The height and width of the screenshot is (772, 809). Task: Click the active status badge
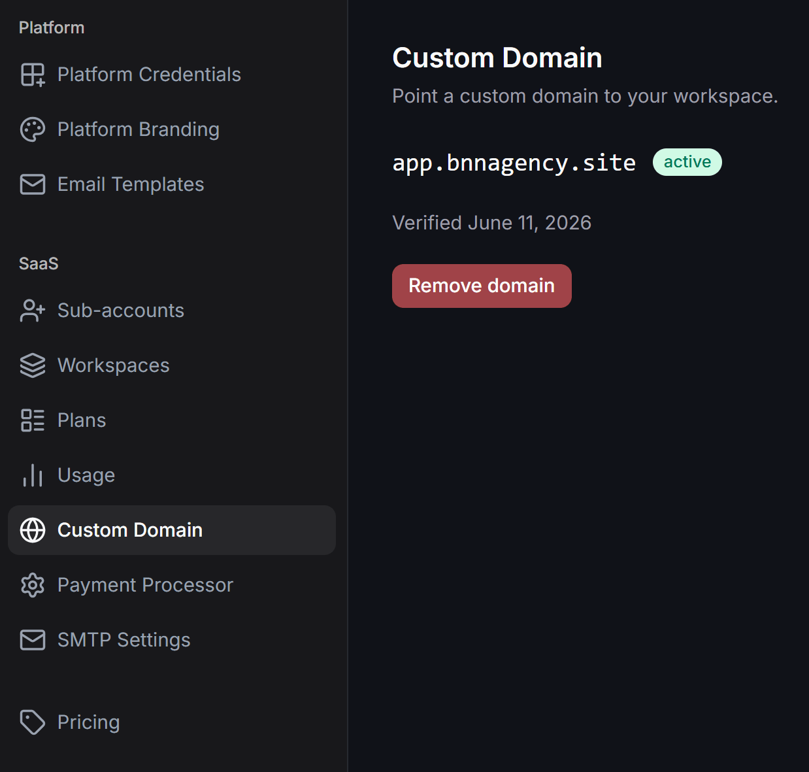point(687,162)
